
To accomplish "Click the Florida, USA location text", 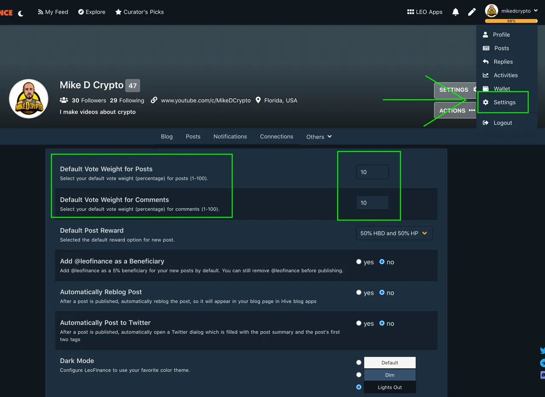I will point(281,100).
